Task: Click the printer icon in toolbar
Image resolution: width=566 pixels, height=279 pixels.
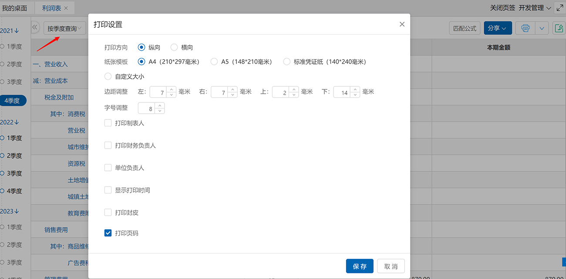Action: 525,28
